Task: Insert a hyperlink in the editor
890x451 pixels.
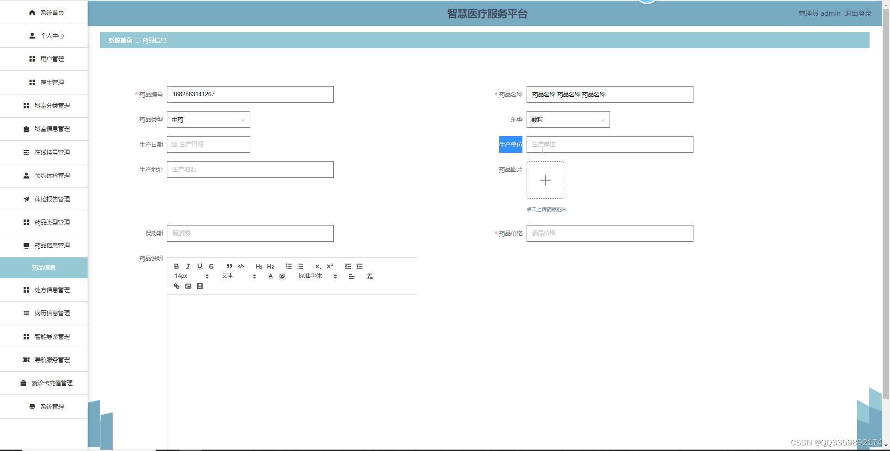Action: pos(176,286)
